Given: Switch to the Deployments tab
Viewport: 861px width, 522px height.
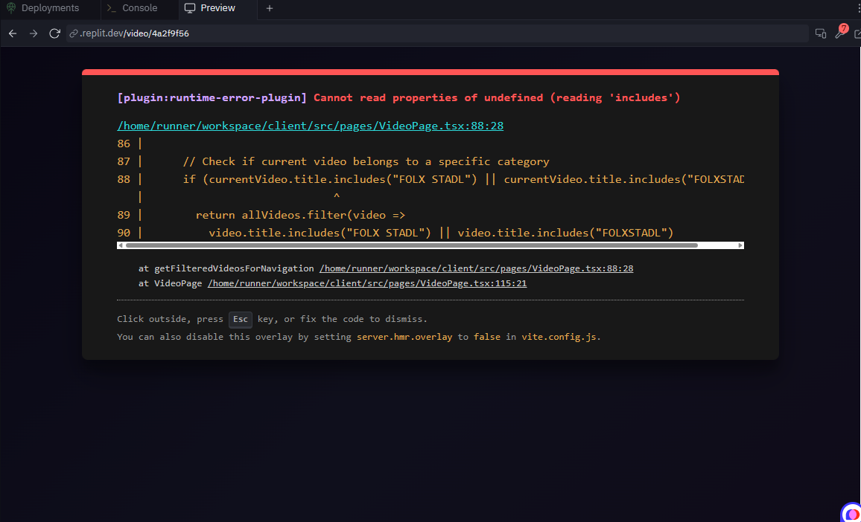Looking at the screenshot, I should 43,8.
